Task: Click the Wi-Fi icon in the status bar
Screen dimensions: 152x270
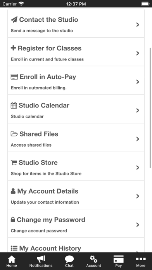Action: pos(21,4)
